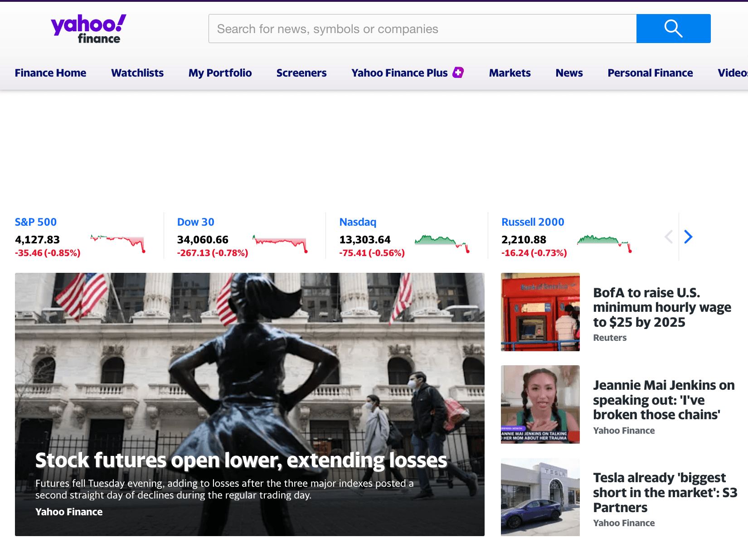Click the Yahoo Finance Plus badge icon
This screenshot has height=542, width=748.
click(x=458, y=73)
